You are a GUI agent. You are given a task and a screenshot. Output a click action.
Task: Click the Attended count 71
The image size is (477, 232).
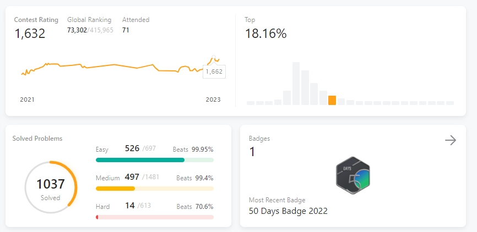pyautogui.click(x=126, y=30)
